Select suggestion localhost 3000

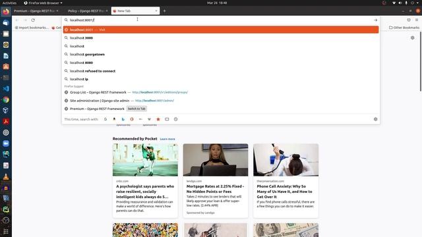(221, 38)
